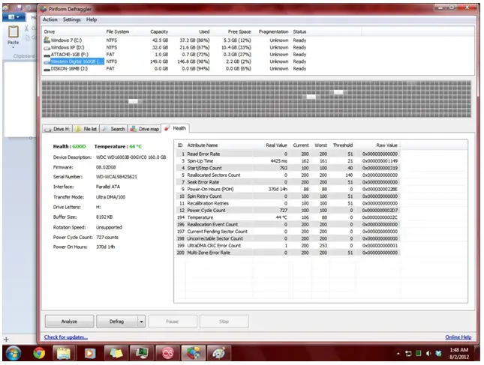Click the volume icon in system tray
This screenshot has width=484, height=365.
coord(428,354)
